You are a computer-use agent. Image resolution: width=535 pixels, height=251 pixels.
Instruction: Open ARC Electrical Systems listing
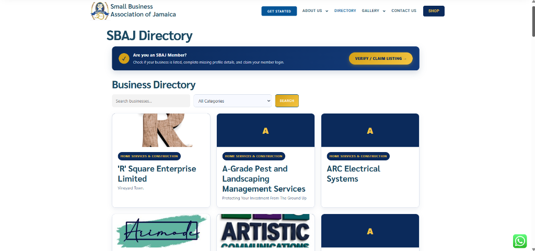click(x=354, y=174)
